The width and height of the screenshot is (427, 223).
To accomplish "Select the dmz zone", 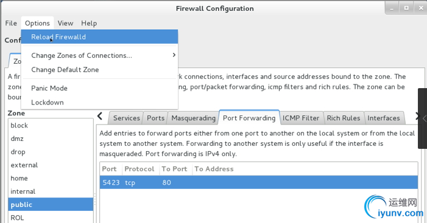I will pyautogui.click(x=51, y=139).
